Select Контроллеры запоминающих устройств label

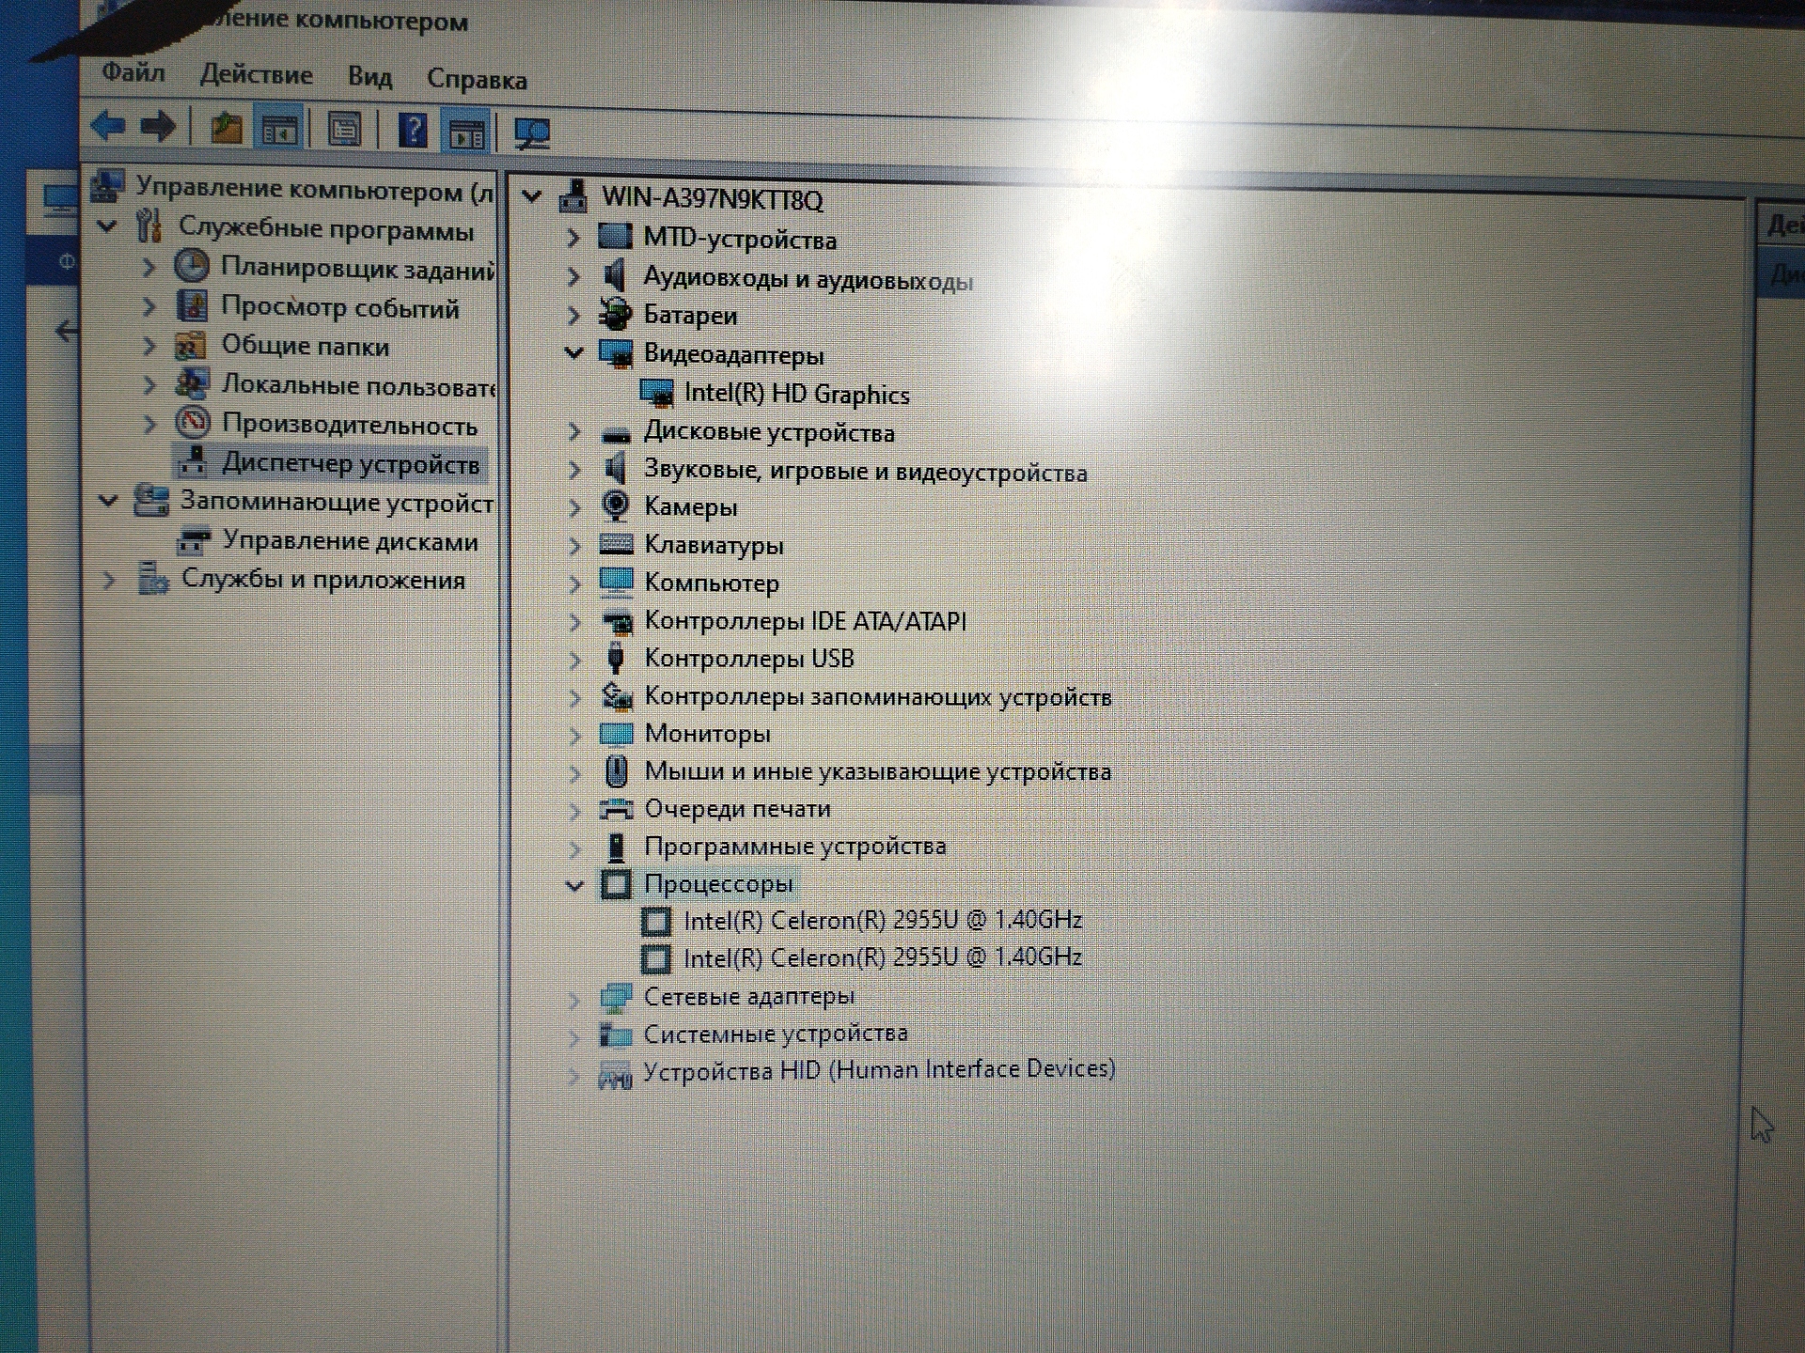pyautogui.click(x=877, y=696)
